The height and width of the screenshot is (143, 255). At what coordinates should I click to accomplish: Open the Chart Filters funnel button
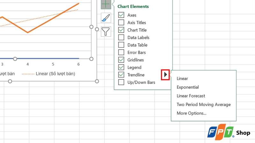click(x=106, y=31)
